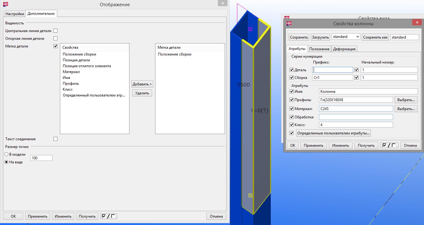This screenshot has height=225, width=424.
Task: Select the magenta handle point at column top
Action: 250,29
